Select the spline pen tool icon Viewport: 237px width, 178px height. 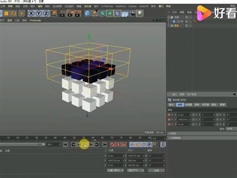[95, 13]
